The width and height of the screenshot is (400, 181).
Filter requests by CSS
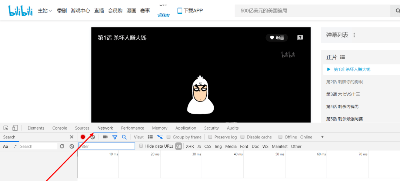click(x=208, y=146)
